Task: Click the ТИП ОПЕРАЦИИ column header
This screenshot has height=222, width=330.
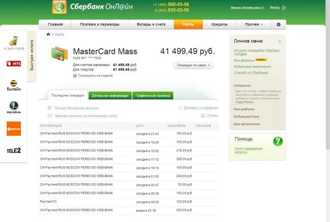Action: pyautogui.click(x=51, y=126)
